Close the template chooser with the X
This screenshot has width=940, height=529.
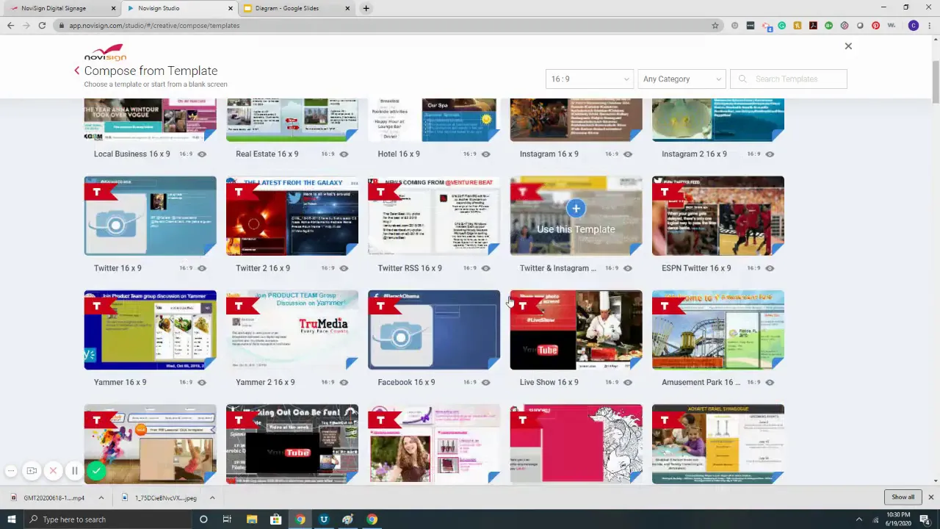tap(848, 46)
